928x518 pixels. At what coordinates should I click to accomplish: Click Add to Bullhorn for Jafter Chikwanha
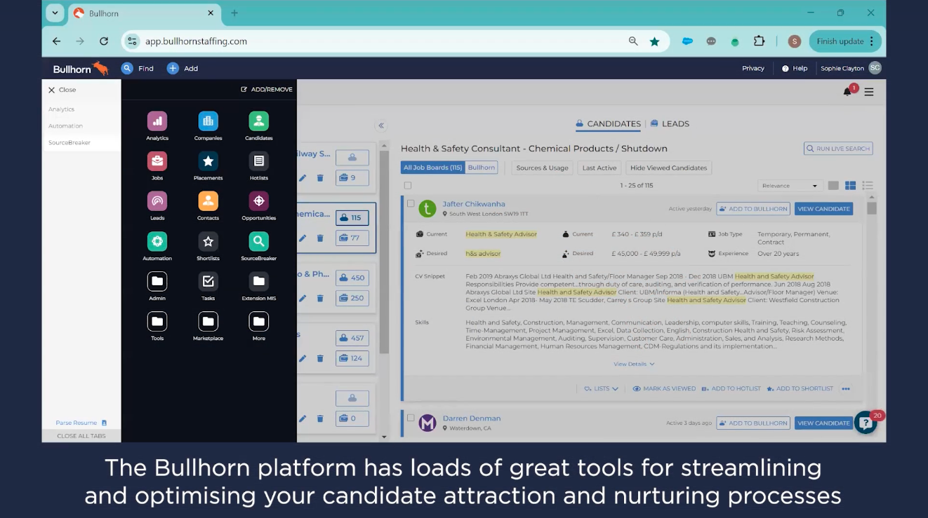[753, 209]
